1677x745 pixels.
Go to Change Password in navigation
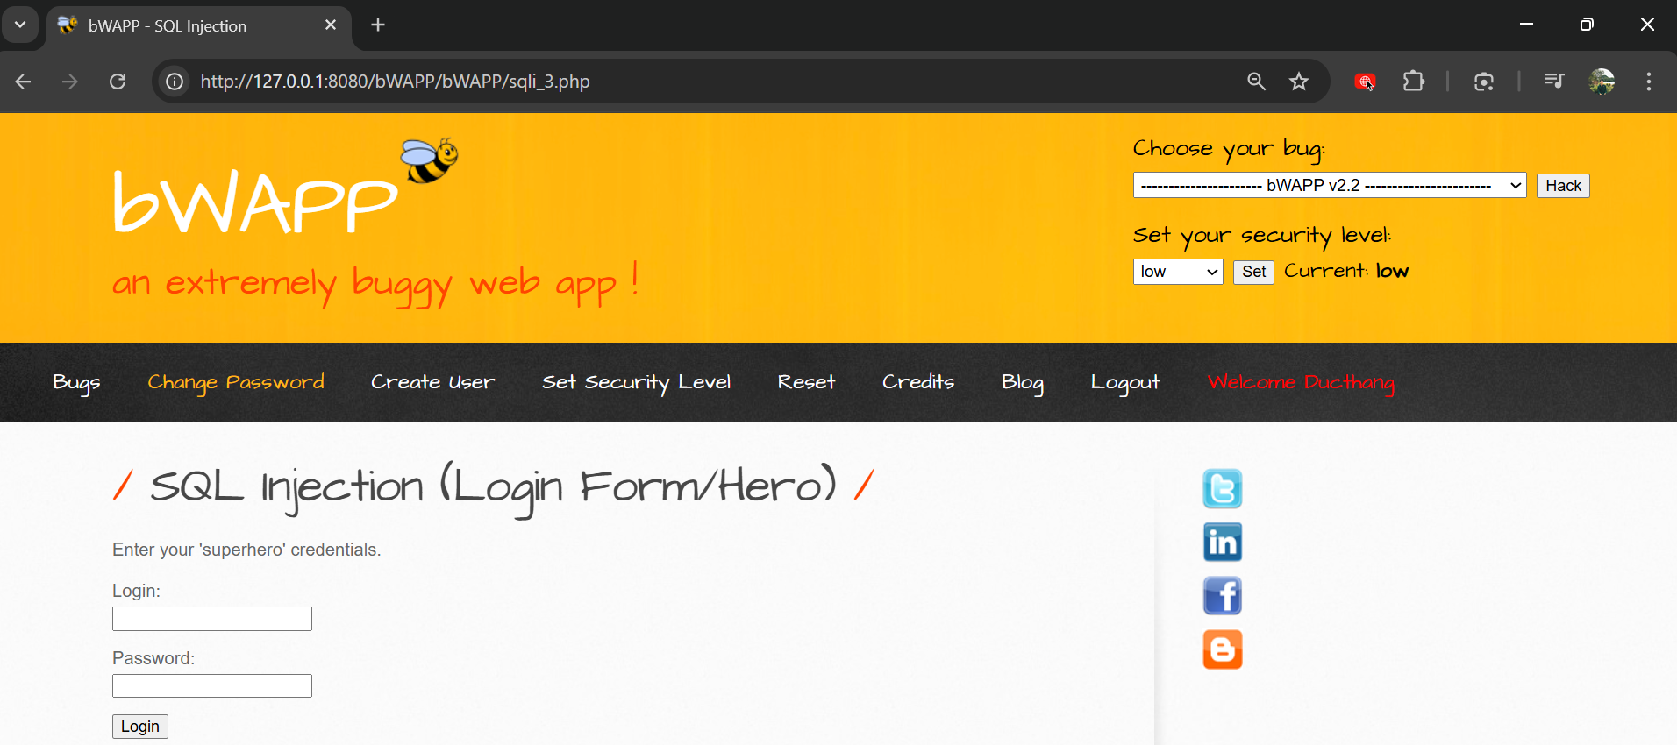[236, 382]
